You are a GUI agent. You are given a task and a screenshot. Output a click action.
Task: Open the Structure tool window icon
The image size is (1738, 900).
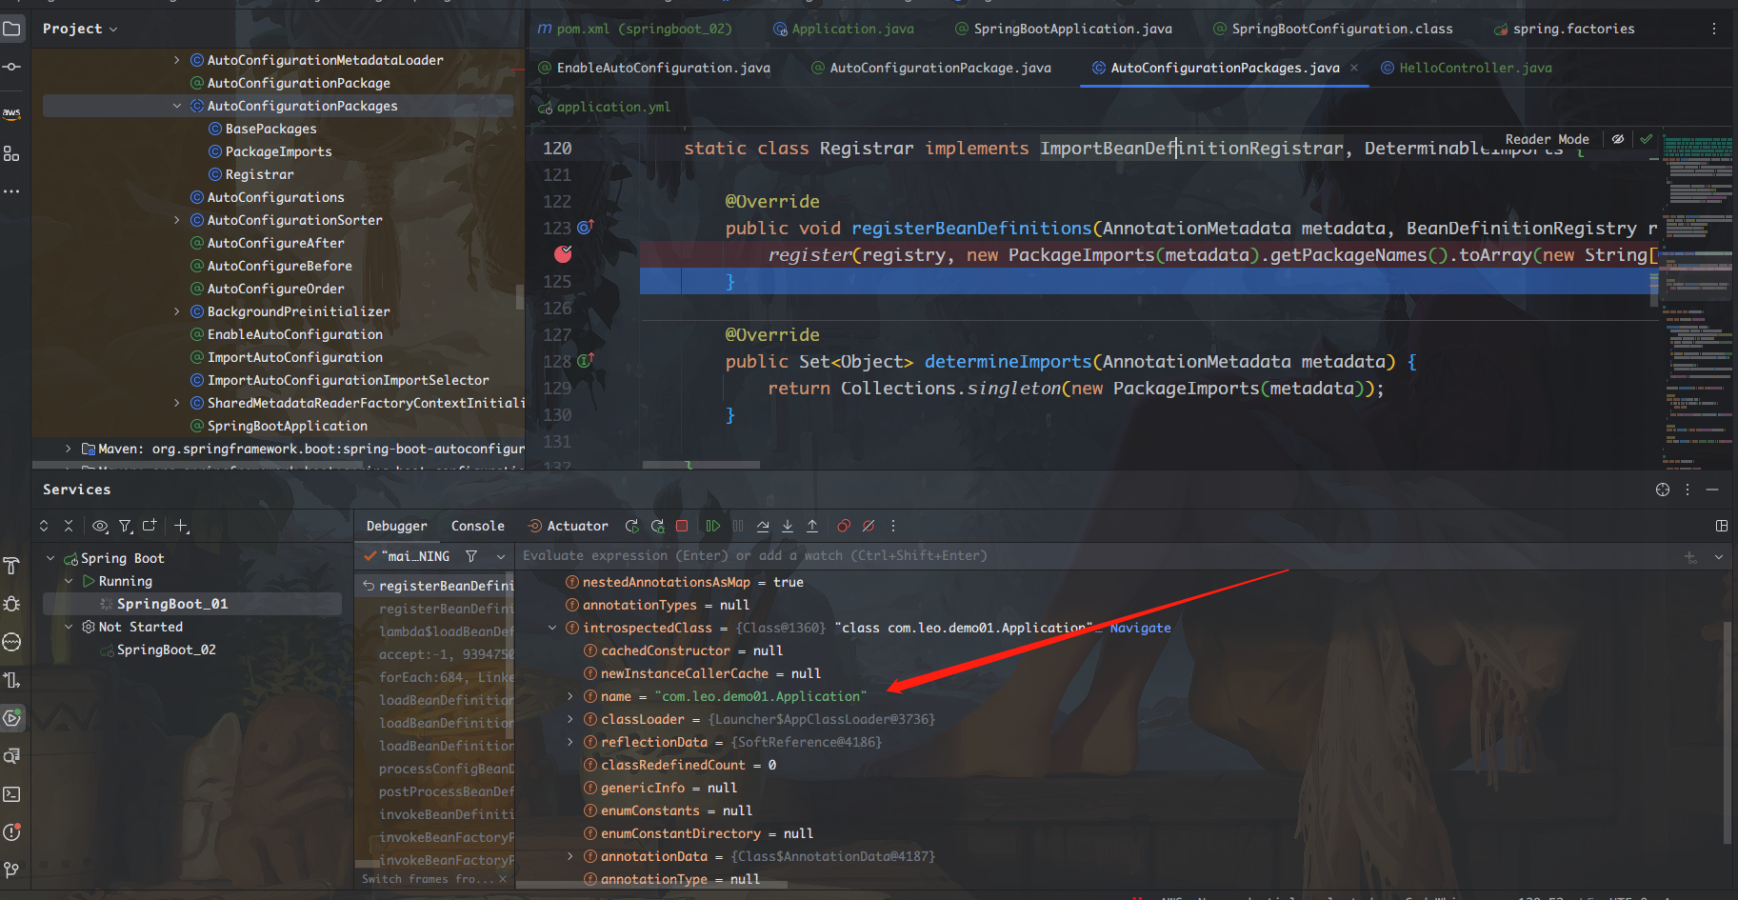pos(11,153)
